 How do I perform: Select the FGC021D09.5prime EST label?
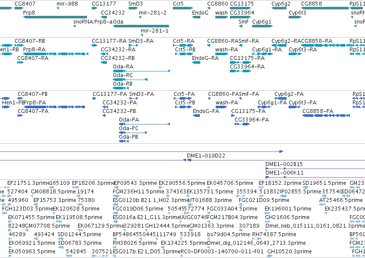tap(264, 200)
